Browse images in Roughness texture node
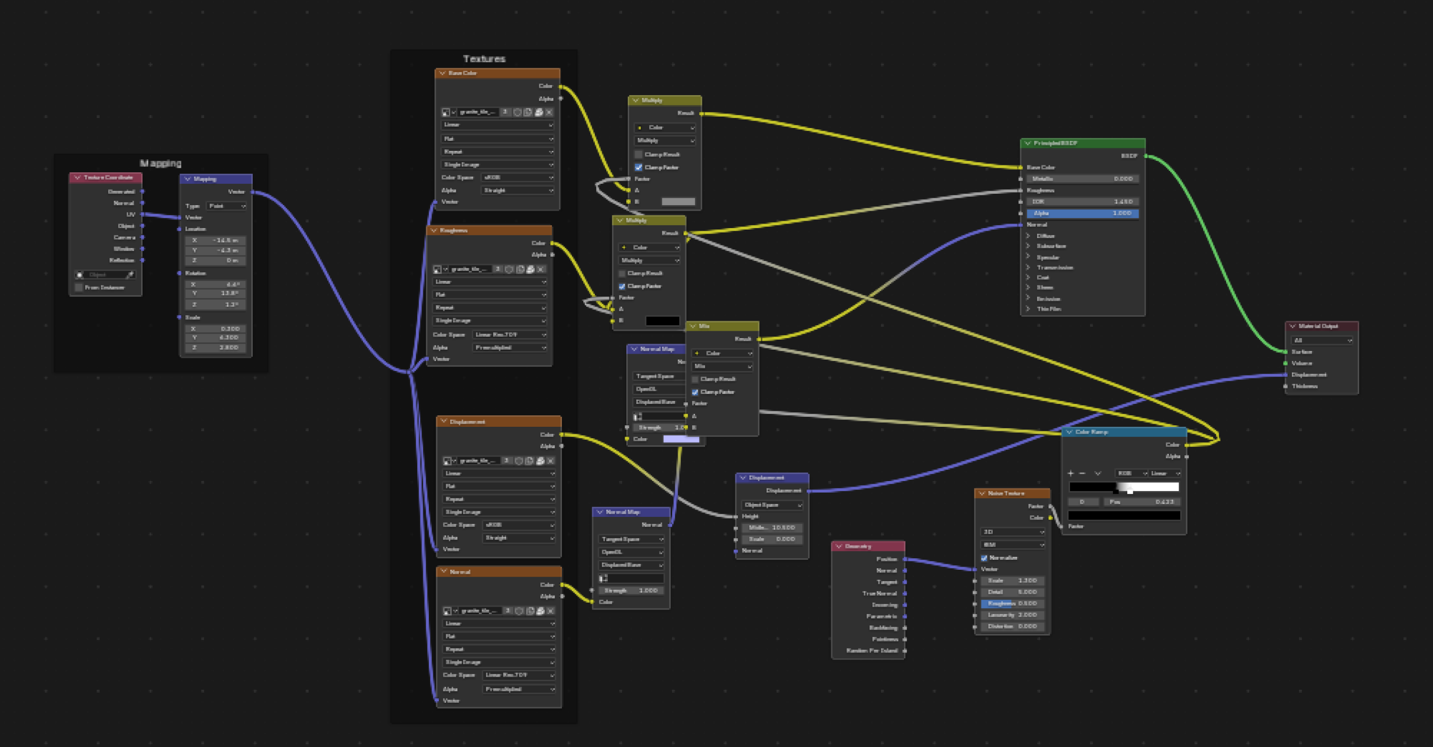 pos(440,269)
